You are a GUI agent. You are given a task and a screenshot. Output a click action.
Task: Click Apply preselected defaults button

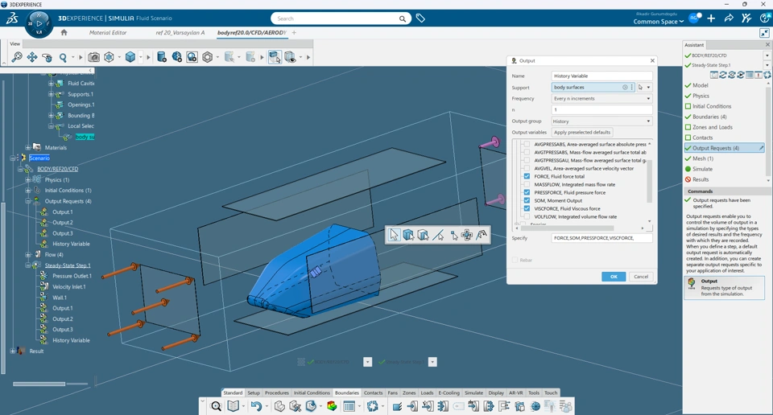[x=582, y=133]
